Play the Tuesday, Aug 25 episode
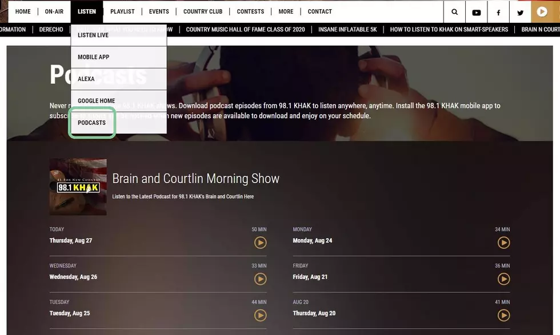560x335 pixels. tap(261, 316)
